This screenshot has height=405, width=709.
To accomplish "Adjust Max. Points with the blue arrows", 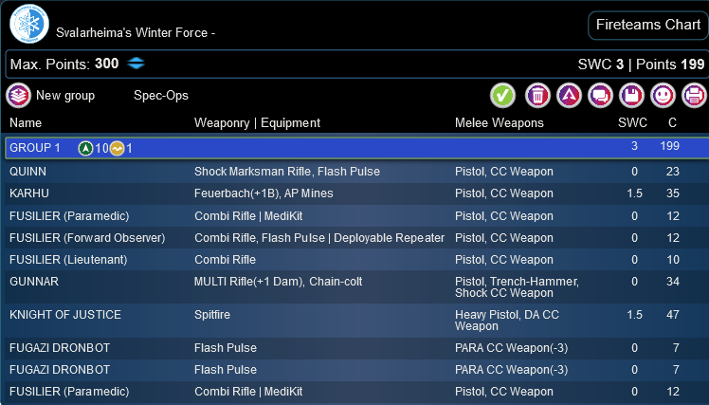I will click(136, 64).
